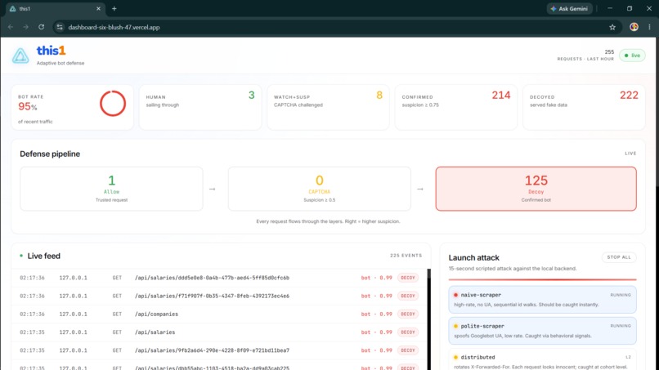
Task: Select the Watch+Susp count 8 card
Action: pos(328,107)
